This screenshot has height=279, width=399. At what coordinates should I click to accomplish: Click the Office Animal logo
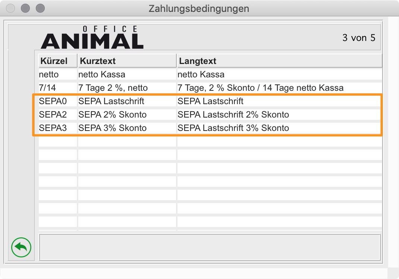point(92,38)
